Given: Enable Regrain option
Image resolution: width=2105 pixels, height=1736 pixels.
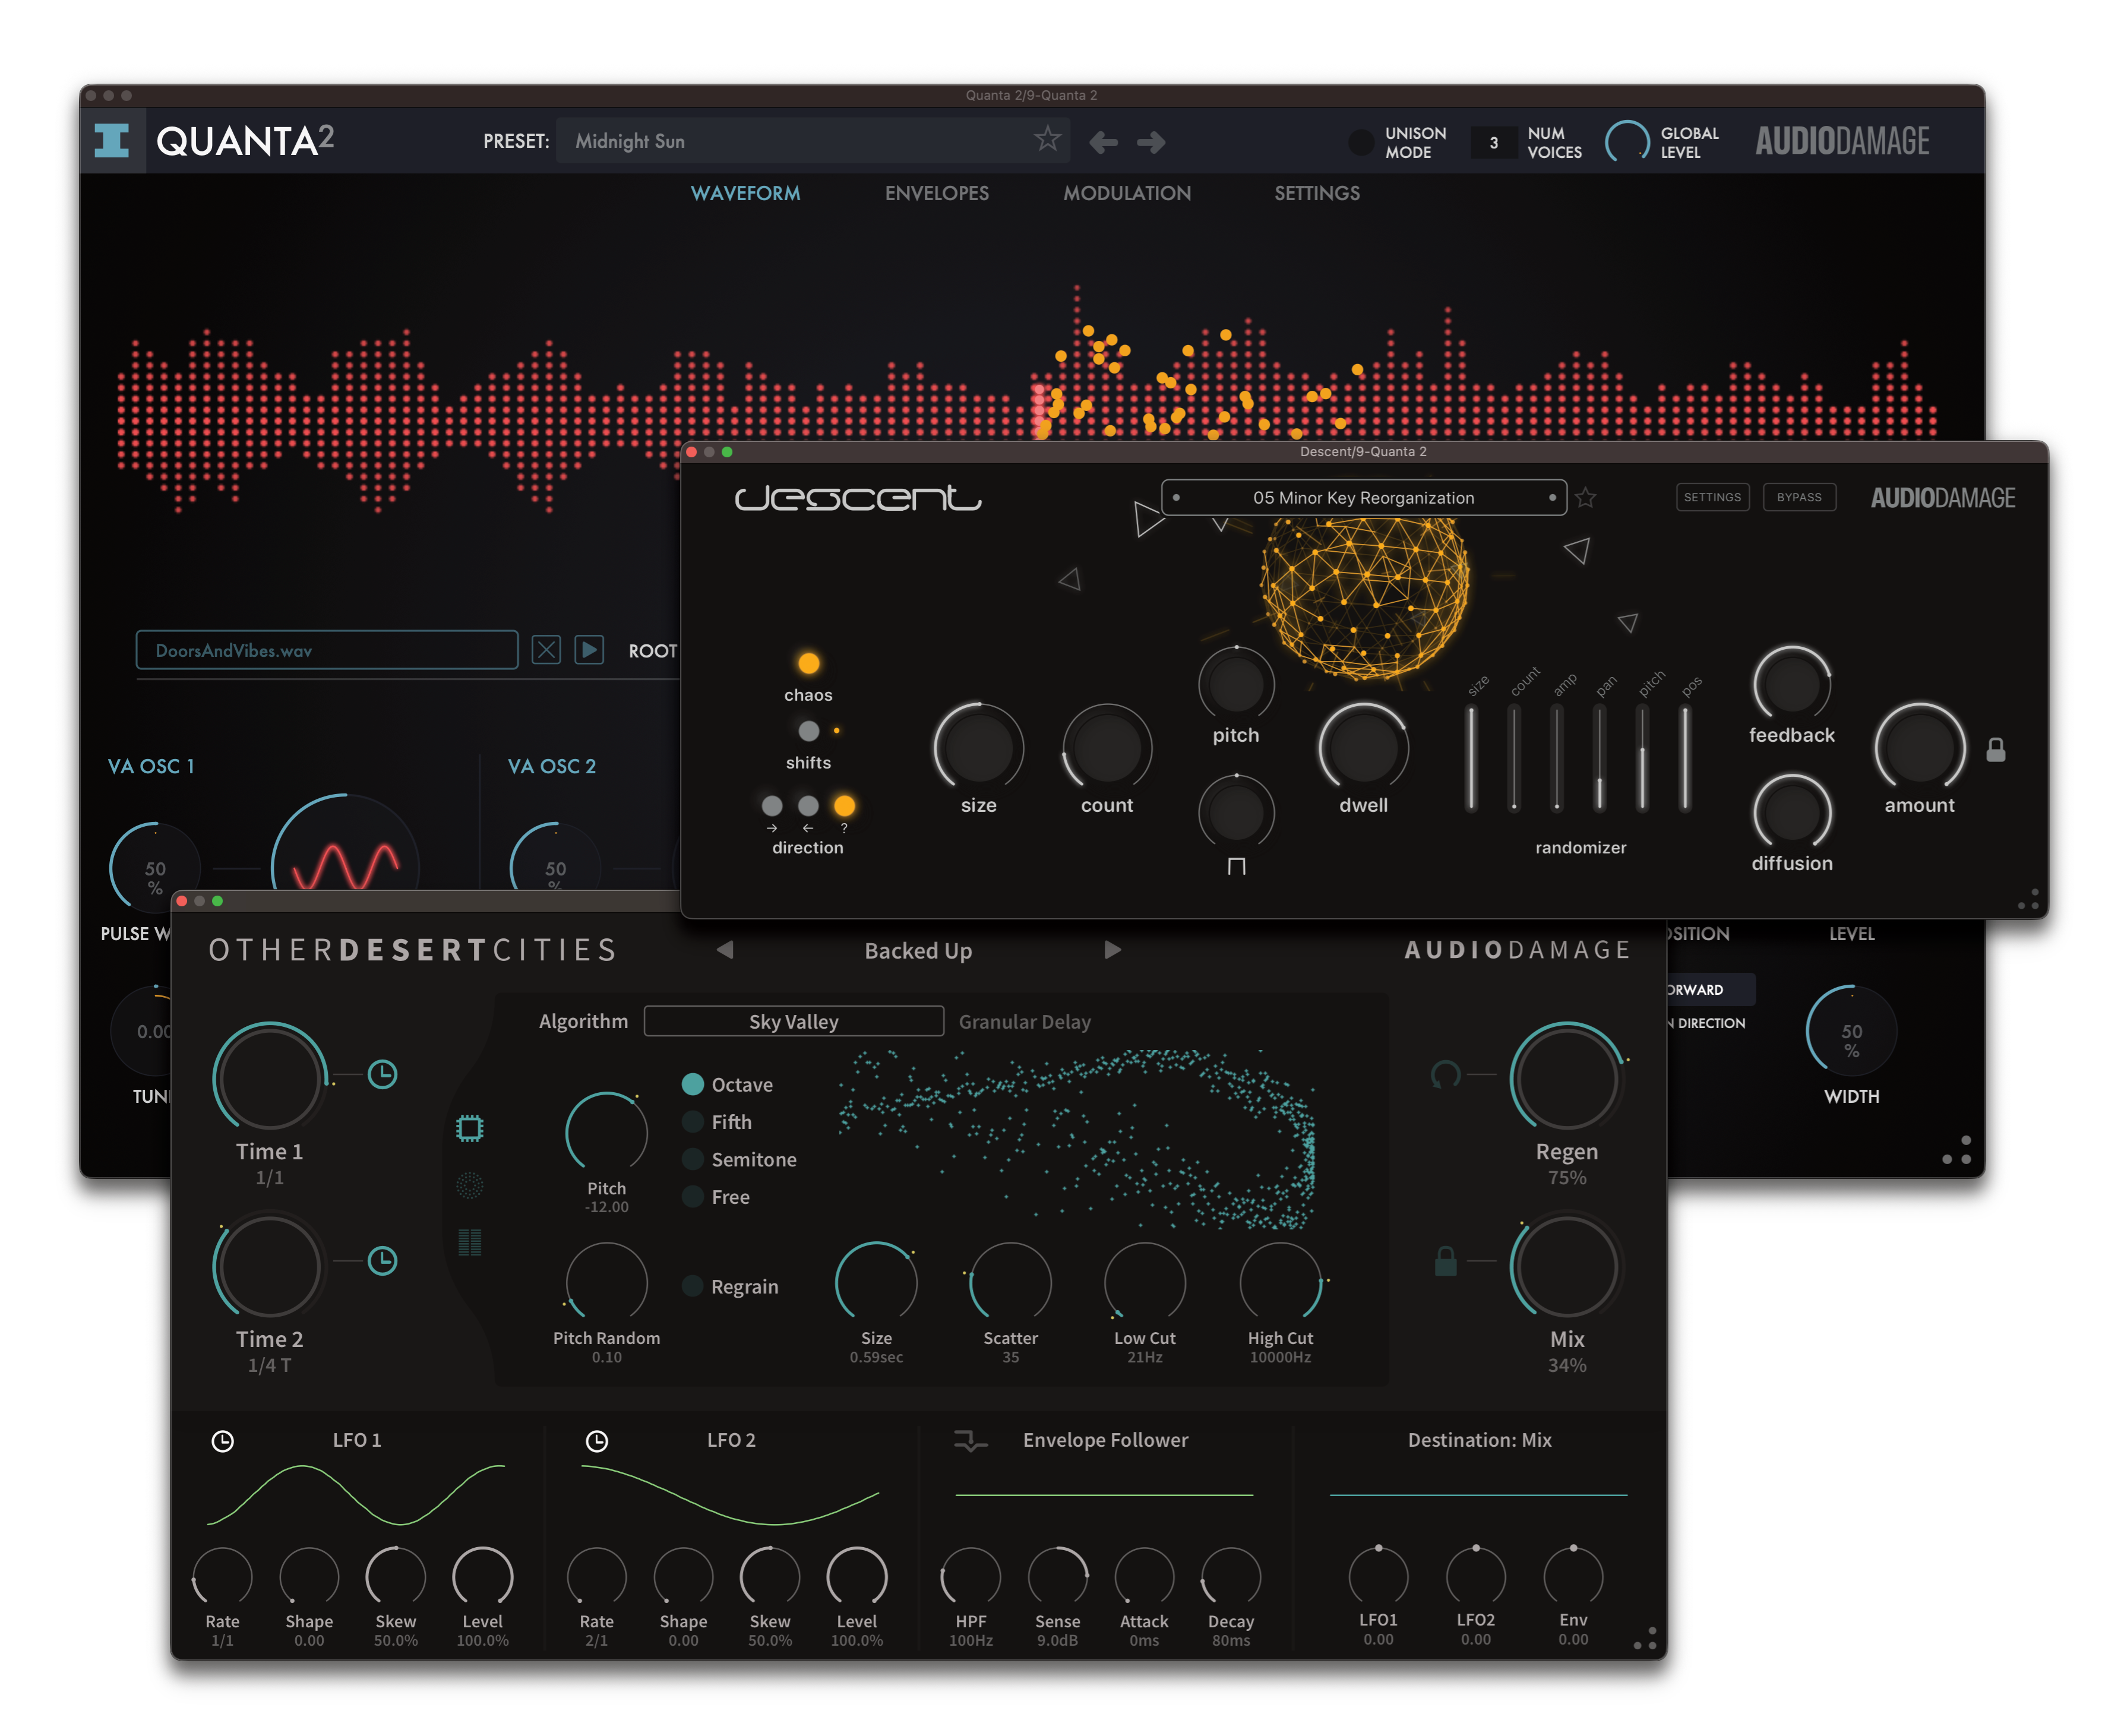Looking at the screenshot, I should coord(692,1286).
